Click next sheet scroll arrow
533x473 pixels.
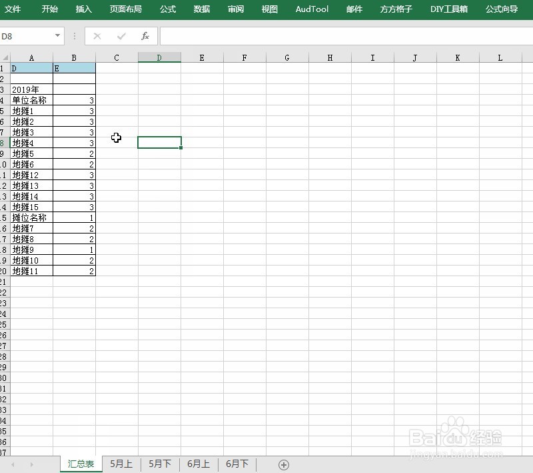coord(31,464)
